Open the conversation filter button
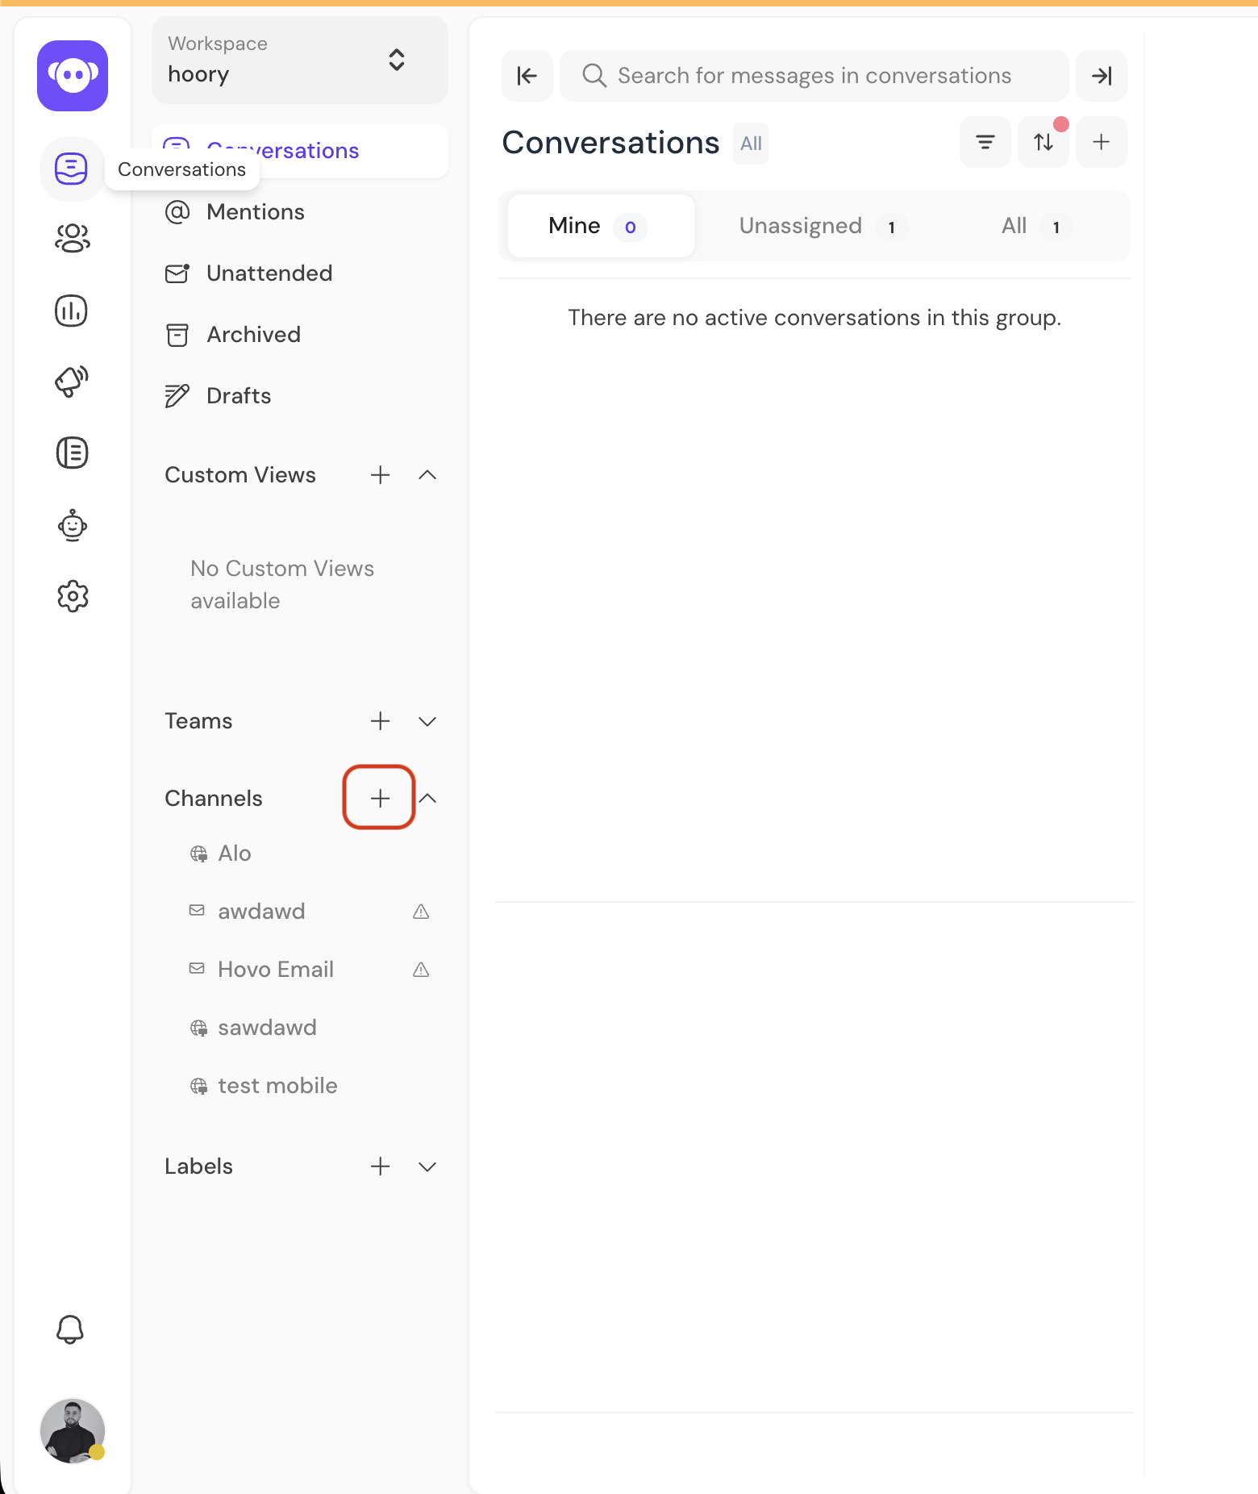1258x1494 pixels. tap(985, 142)
